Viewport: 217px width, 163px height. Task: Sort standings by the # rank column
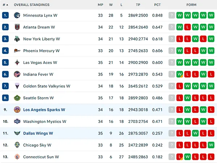pos(5,5)
